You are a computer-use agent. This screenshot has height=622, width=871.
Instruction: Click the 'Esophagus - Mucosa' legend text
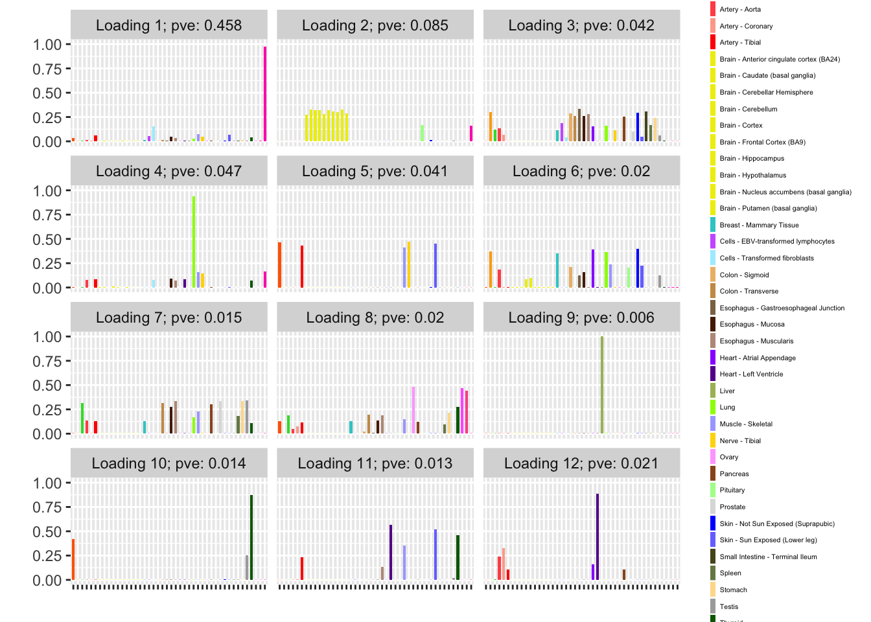752,324
